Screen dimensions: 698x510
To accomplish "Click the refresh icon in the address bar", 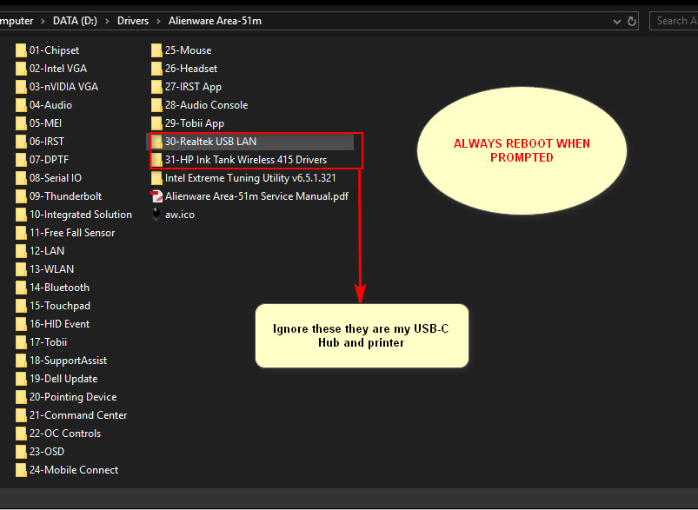I will [x=632, y=21].
